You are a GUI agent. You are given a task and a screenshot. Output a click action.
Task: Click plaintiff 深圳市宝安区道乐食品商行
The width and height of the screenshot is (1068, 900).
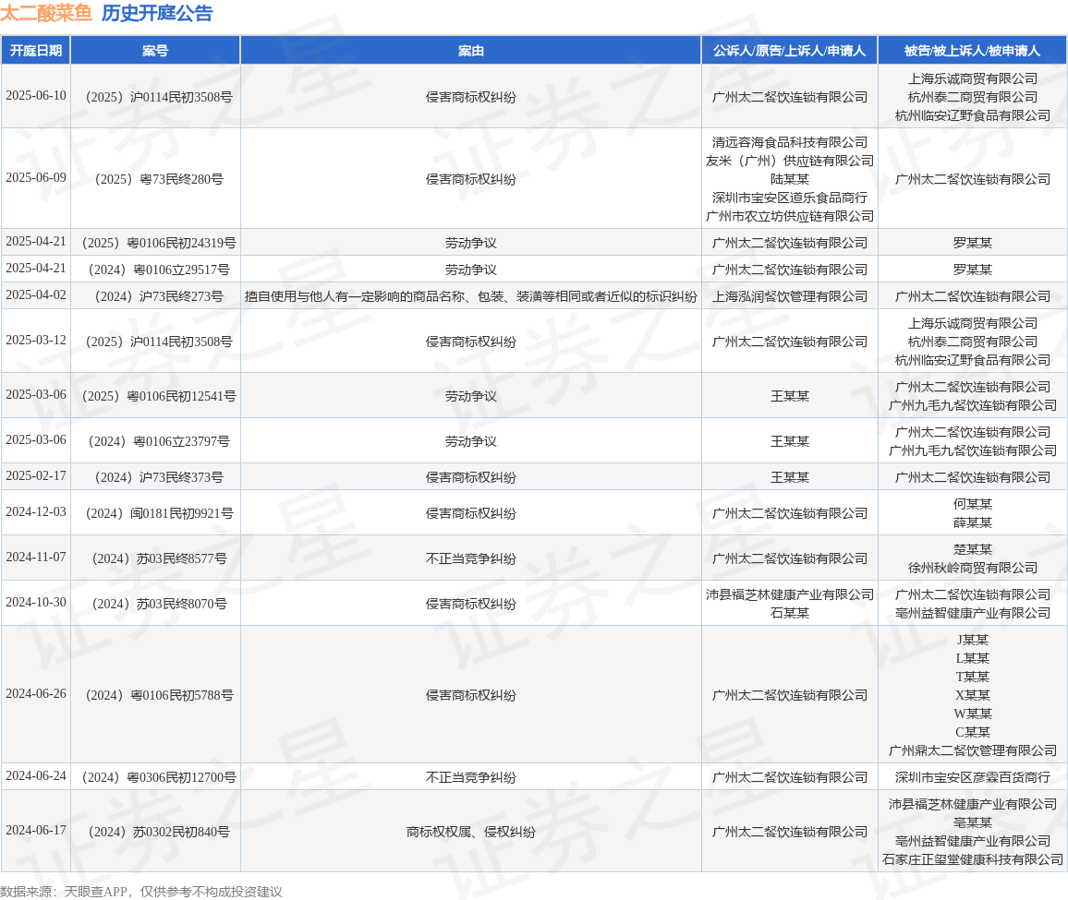789,198
